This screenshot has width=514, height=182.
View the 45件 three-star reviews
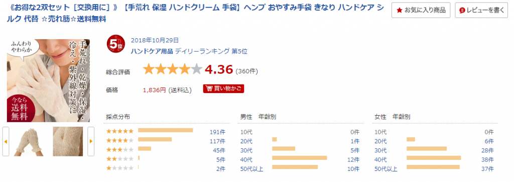[x=219, y=150]
